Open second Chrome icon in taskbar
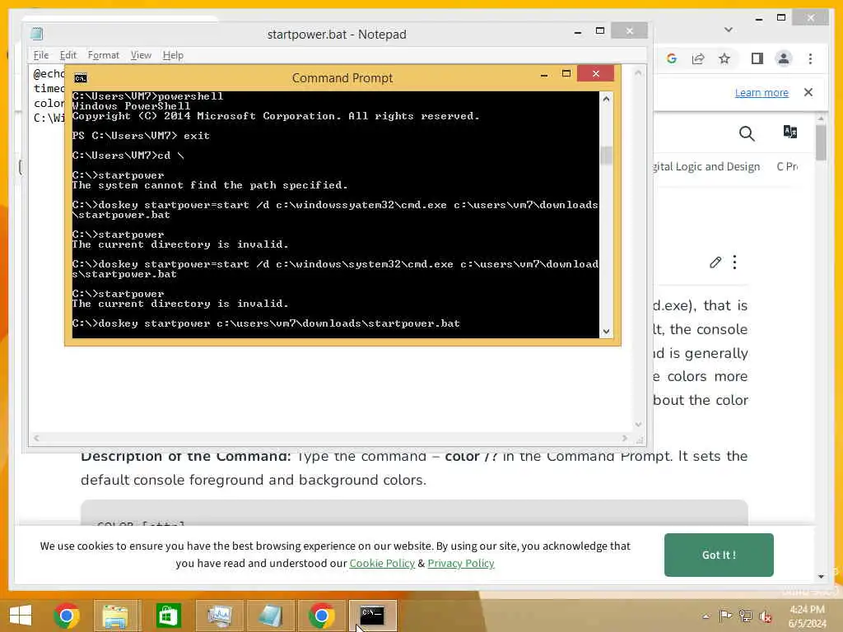Image resolution: width=843 pixels, height=632 pixels. click(322, 616)
